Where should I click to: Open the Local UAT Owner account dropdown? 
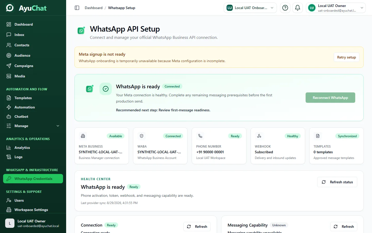pos(336,8)
